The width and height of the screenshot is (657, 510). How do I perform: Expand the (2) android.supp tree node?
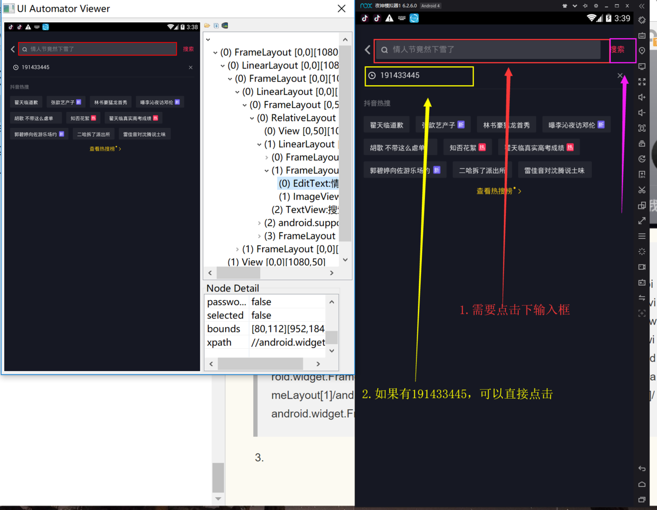coord(259,223)
